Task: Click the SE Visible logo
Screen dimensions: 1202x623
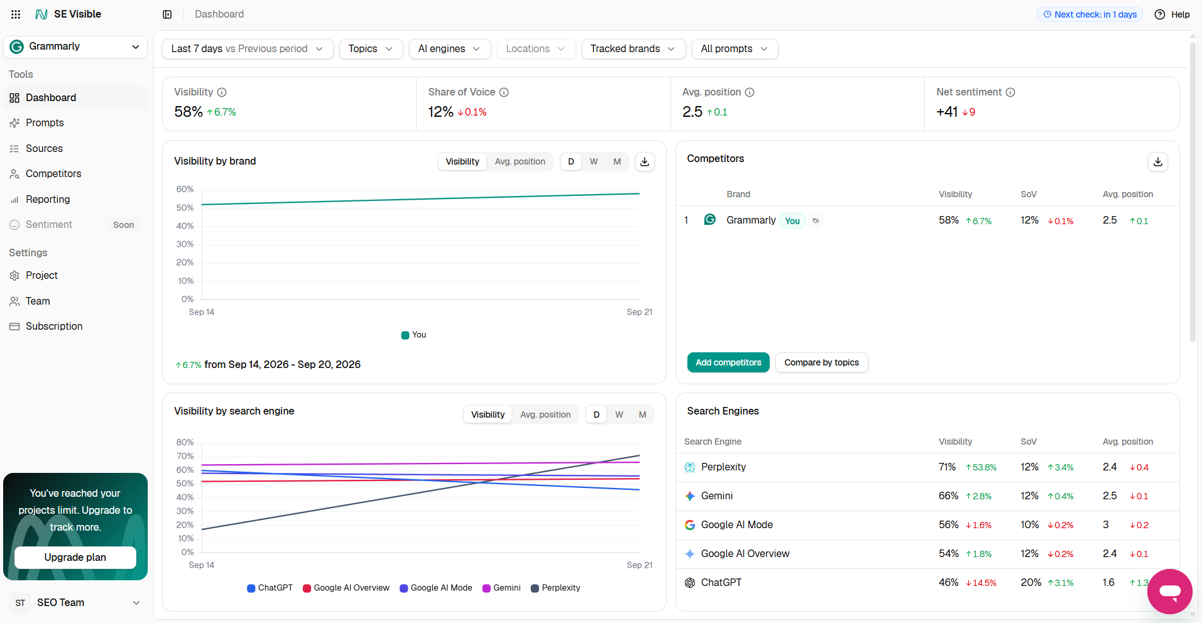Action: (x=68, y=14)
